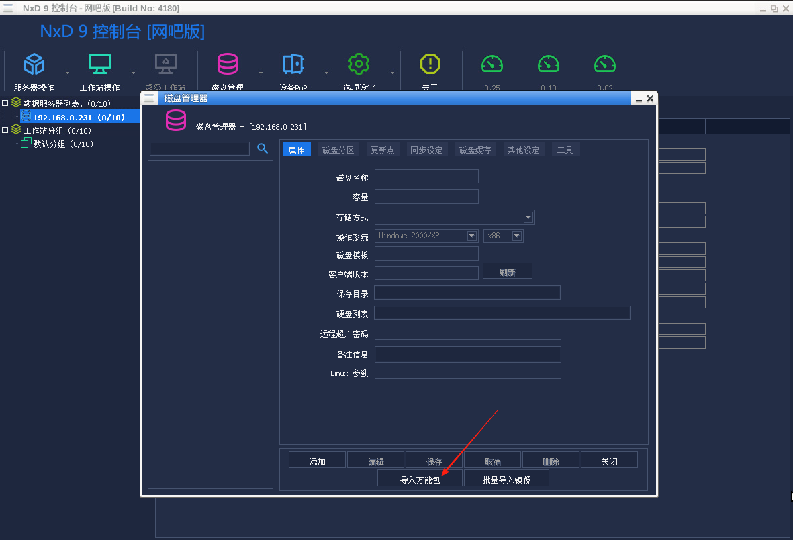
Task: Click the gauge meter showing 0.02
Action: 604,64
